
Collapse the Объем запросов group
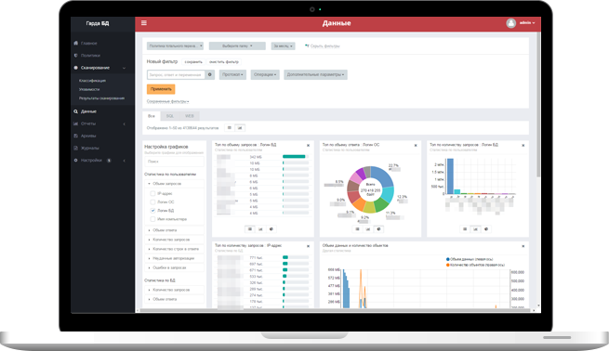tap(174, 184)
